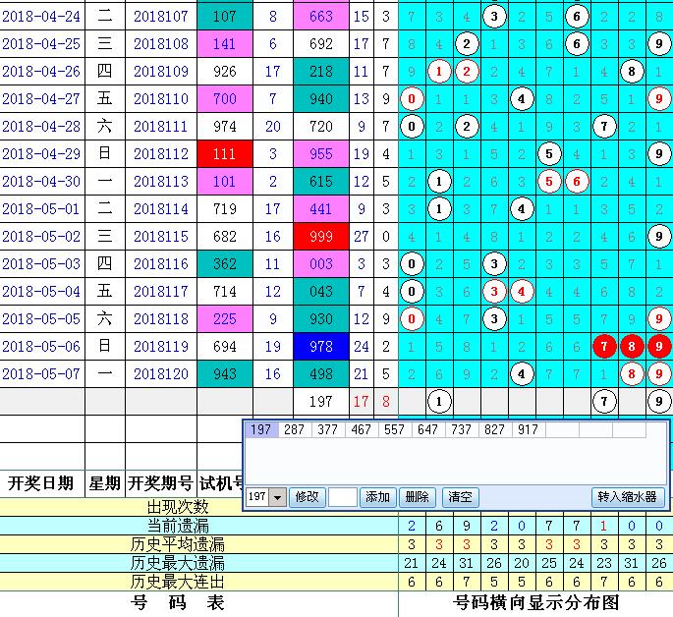Select number 467 in the popup list

coord(362,429)
